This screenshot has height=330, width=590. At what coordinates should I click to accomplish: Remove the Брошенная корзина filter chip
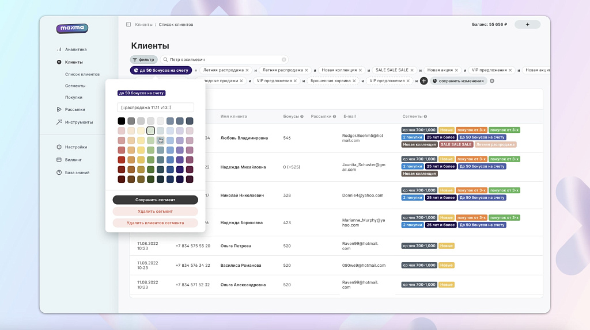(x=355, y=81)
